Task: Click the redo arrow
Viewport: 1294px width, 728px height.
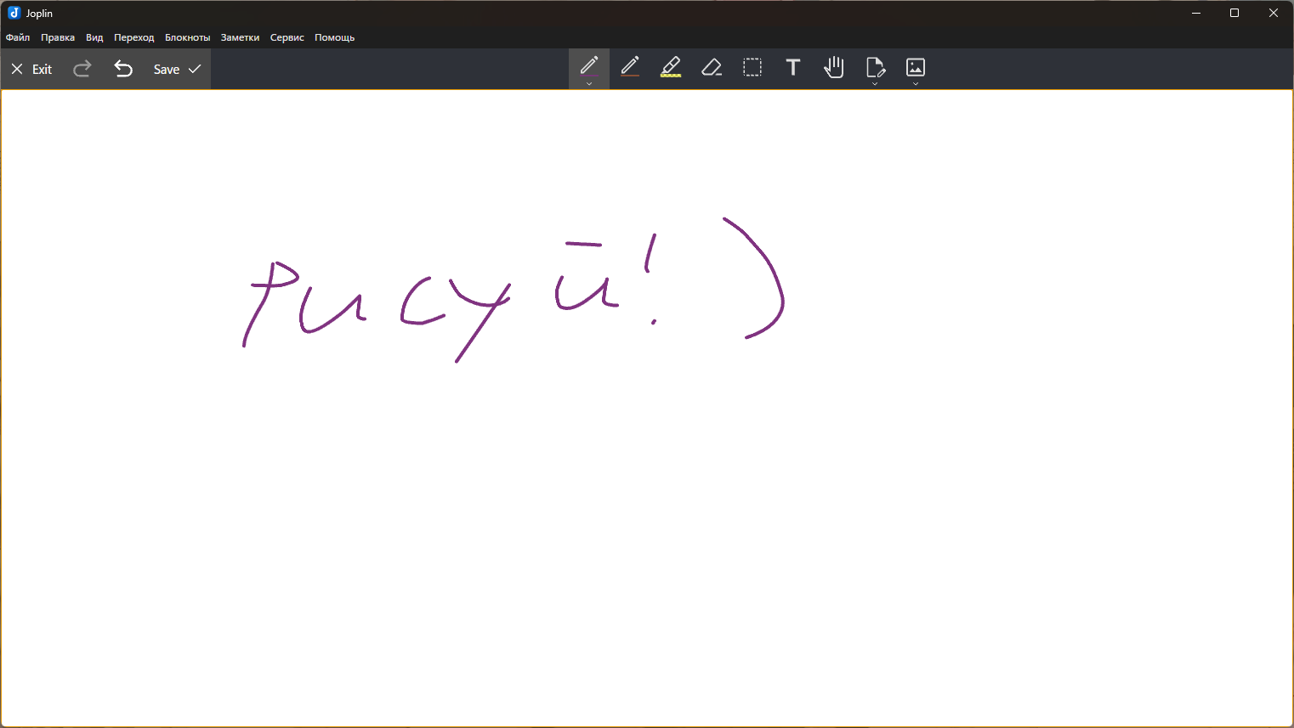Action: (82, 69)
